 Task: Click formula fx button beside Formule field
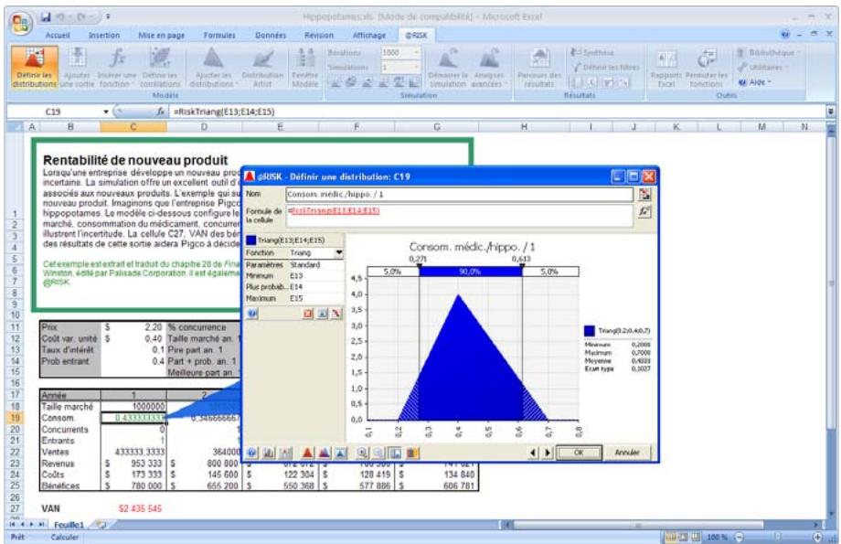(646, 211)
